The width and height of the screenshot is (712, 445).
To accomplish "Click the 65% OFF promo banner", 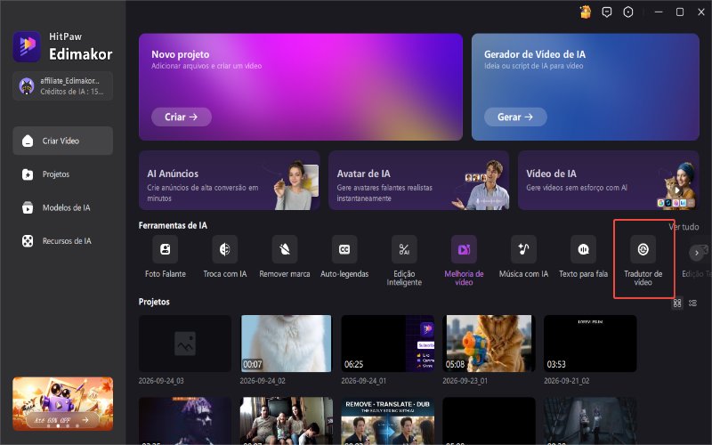I will click(x=62, y=404).
